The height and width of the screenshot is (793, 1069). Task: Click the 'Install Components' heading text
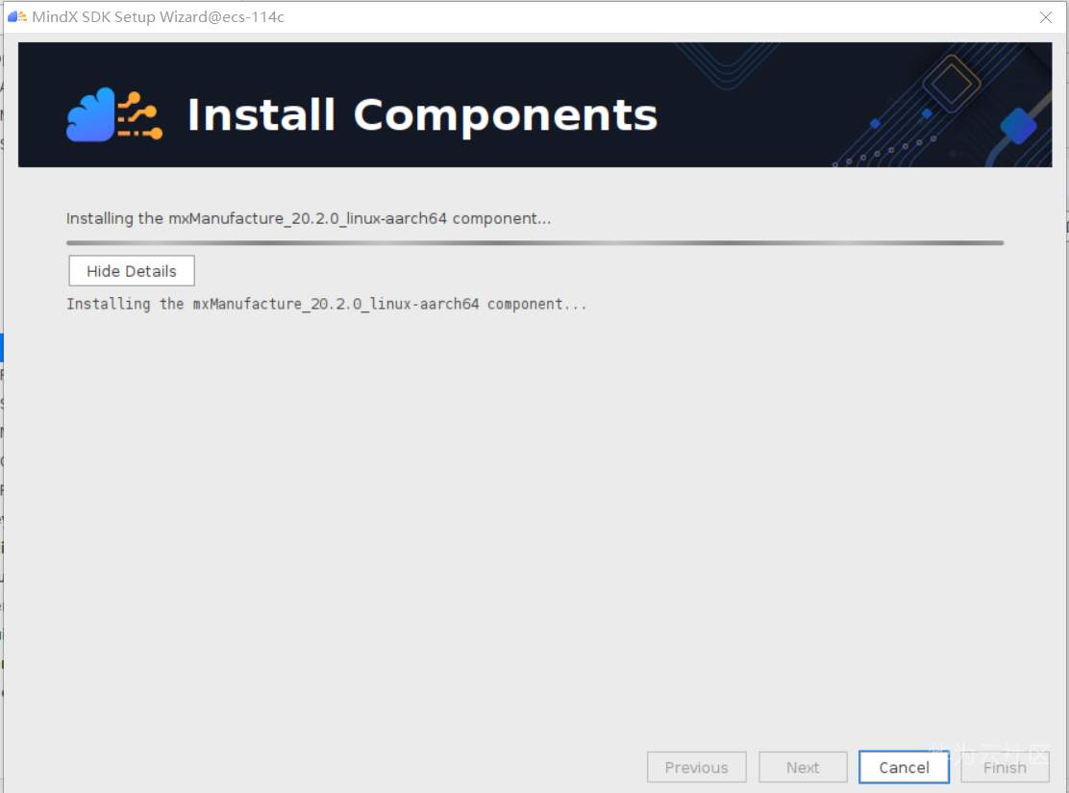pos(422,114)
